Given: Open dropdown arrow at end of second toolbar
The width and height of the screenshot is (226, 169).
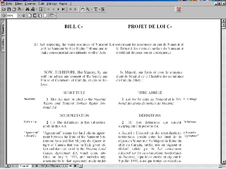Looking at the screenshot, I should coord(55,16).
